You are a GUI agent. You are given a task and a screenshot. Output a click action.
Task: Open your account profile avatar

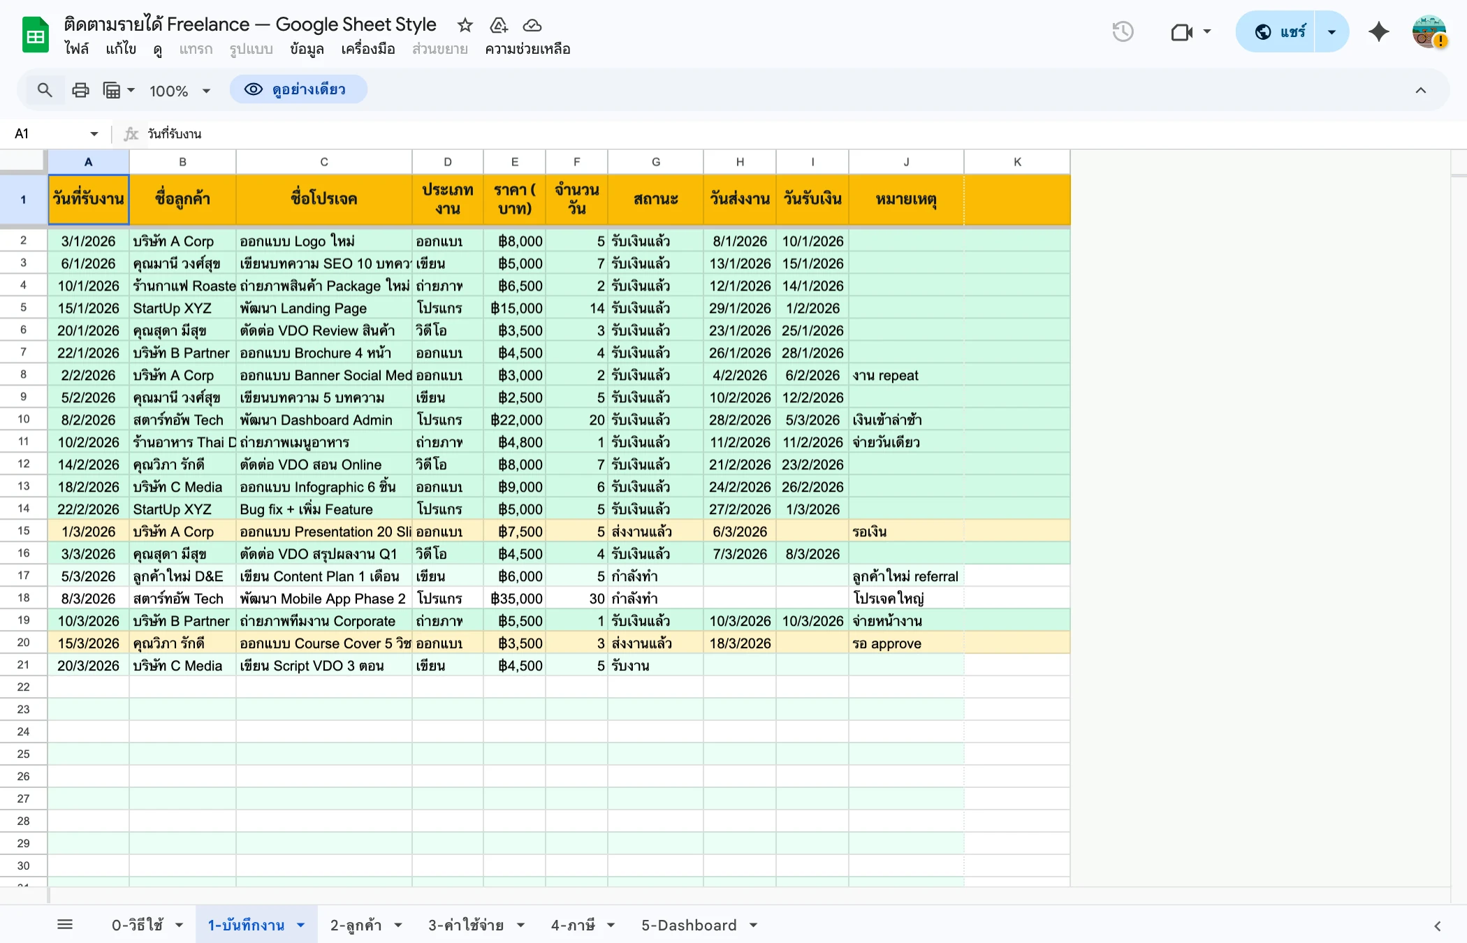1429,31
